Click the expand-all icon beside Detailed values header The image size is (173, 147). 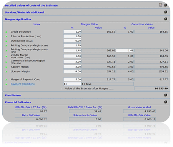(x=161, y=5)
